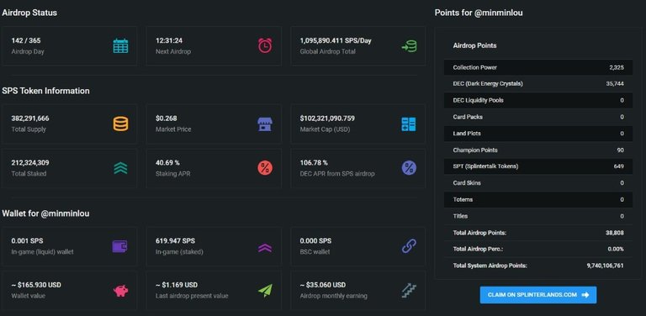
Task: Click the Total Staked green chevrons icon
Action: tap(121, 168)
